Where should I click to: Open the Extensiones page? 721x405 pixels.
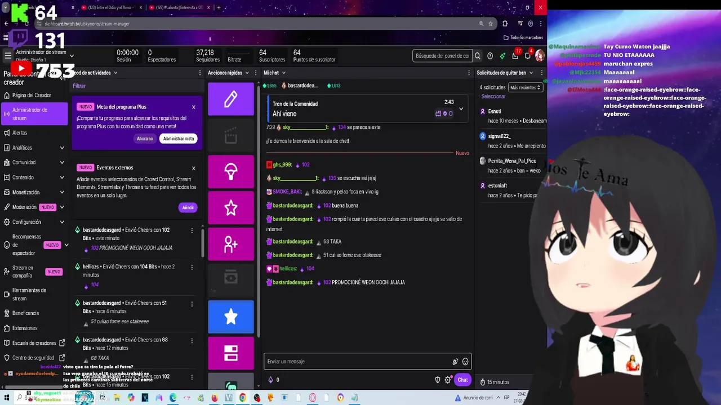pyautogui.click(x=25, y=328)
